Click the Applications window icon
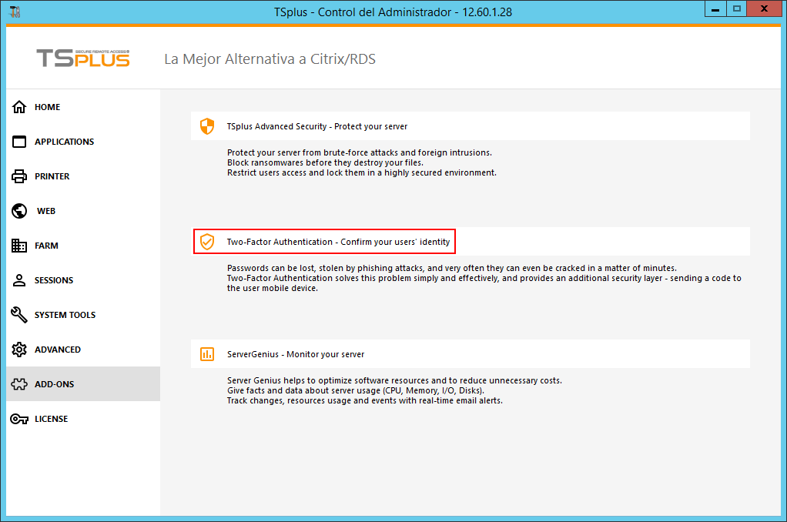The width and height of the screenshot is (787, 522). [x=19, y=142]
